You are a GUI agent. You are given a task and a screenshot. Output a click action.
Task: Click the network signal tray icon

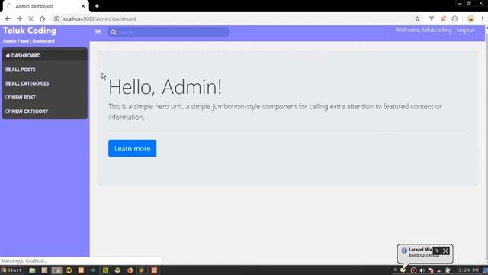pos(439,270)
